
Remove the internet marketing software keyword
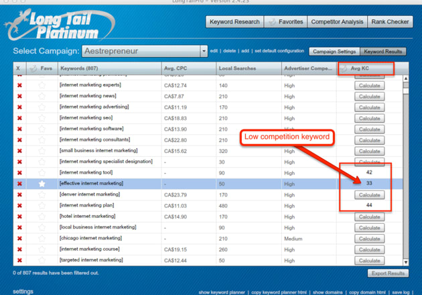point(19,129)
